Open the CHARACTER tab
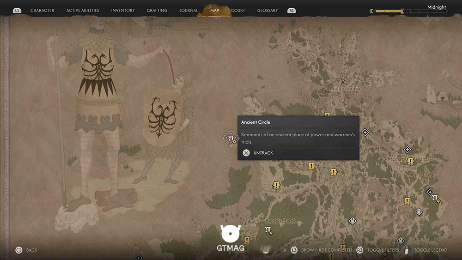 pos(42,10)
